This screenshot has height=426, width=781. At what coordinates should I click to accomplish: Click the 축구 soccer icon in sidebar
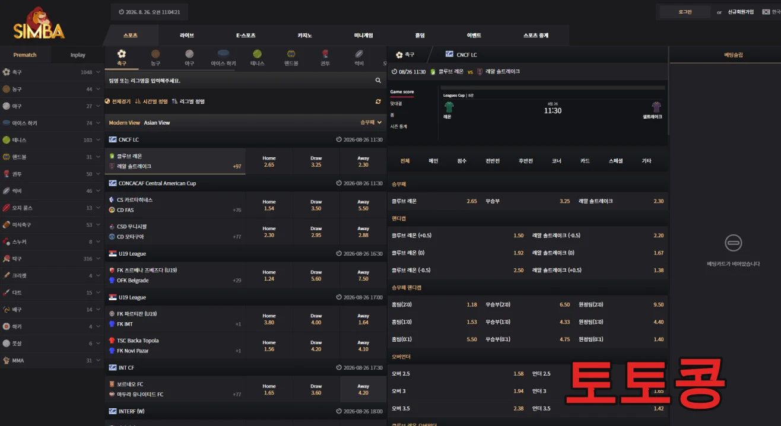point(7,72)
